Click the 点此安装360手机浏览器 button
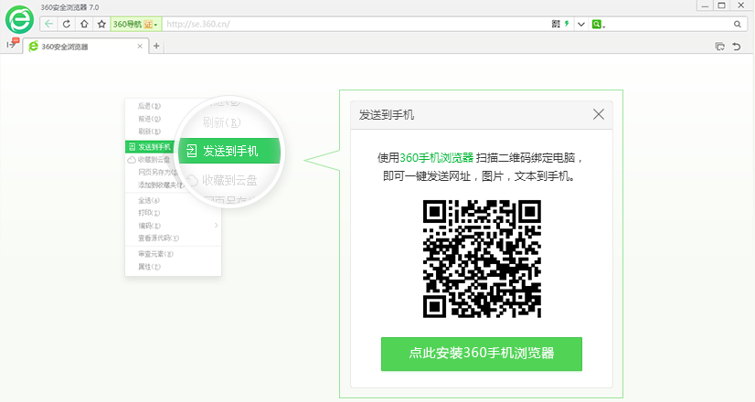This screenshot has height=402, width=755. [x=481, y=354]
